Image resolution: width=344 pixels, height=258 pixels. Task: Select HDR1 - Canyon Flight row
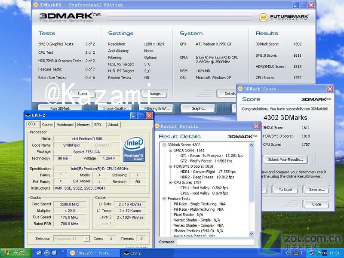click(x=208, y=172)
